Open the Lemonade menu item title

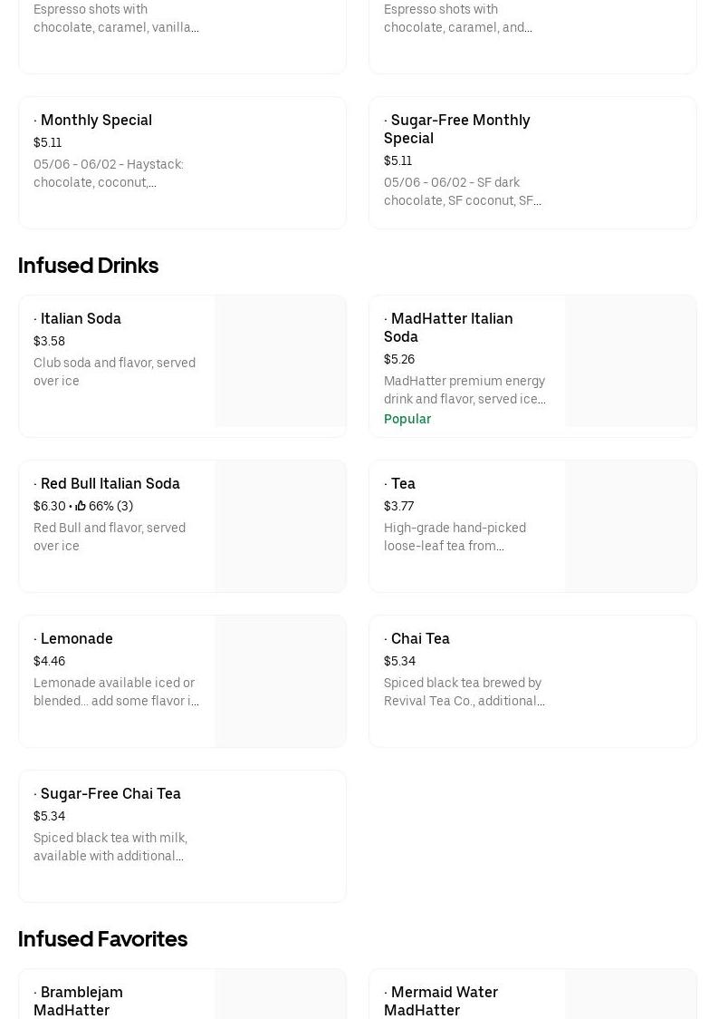pos(76,638)
